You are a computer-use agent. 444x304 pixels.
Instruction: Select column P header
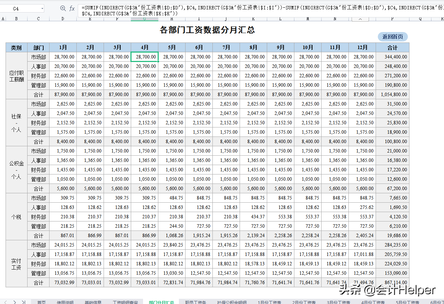click(392, 19)
